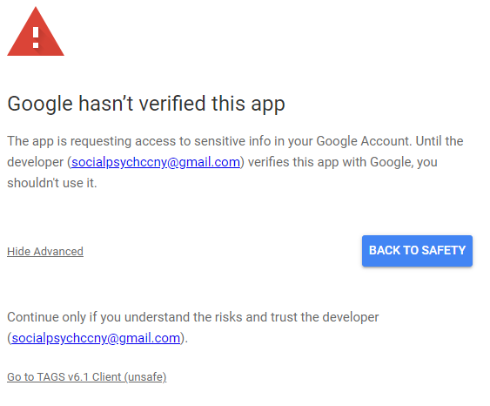Click 'TAGS v6.1 Client' text in bottom link
This screenshot has width=490, height=406.
79,377
